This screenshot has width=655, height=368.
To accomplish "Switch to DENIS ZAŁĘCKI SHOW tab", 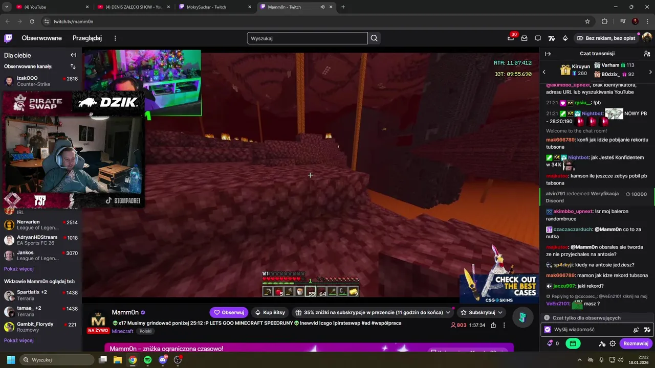I will point(133,7).
